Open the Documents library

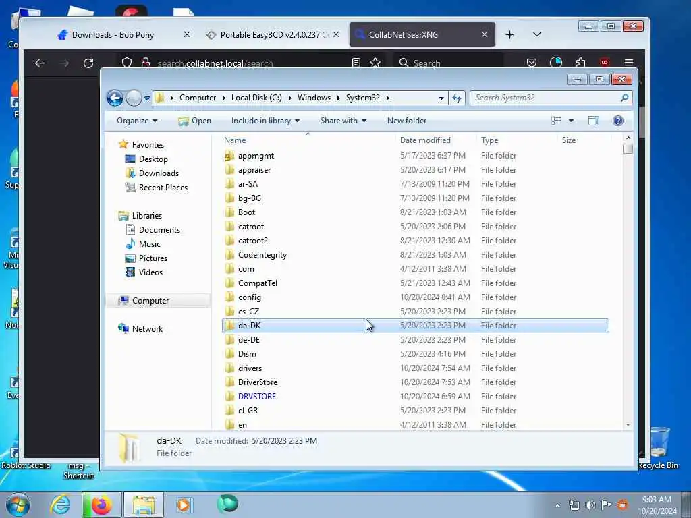[159, 230]
